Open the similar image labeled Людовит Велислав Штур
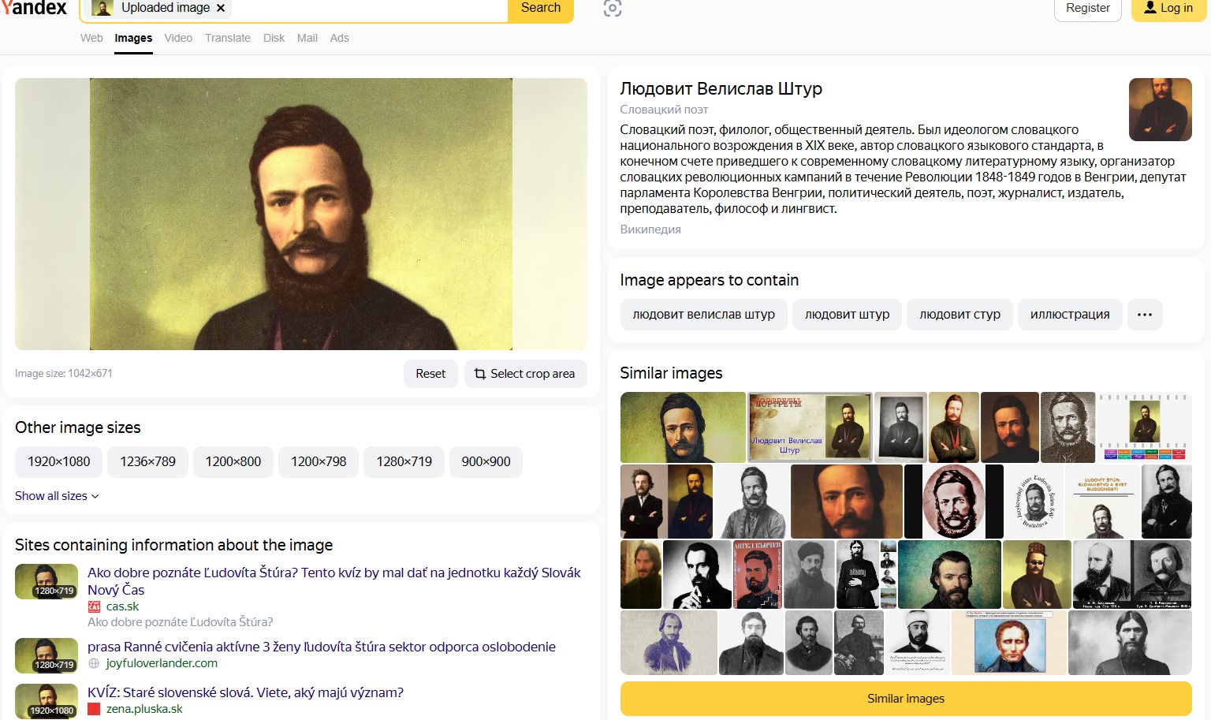Image resolution: width=1211 pixels, height=720 pixels. coord(810,427)
